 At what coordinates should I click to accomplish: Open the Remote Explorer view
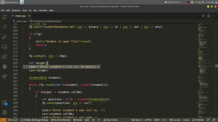(4, 47)
